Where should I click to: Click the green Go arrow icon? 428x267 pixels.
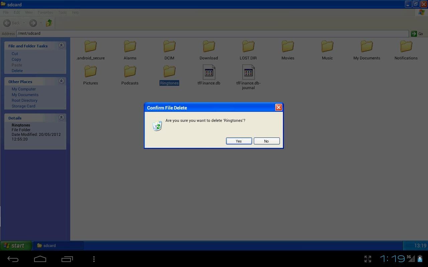[414, 33]
